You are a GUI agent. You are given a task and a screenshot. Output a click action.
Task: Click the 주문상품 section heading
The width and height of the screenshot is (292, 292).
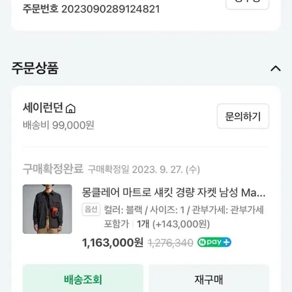[35, 68]
